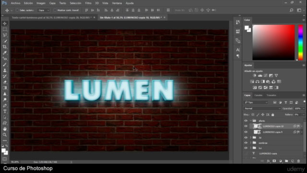Click the Opacidad 100% value field
Image resolution: width=307 pixels, height=173 pixels.
pyautogui.click(x=297, y=109)
